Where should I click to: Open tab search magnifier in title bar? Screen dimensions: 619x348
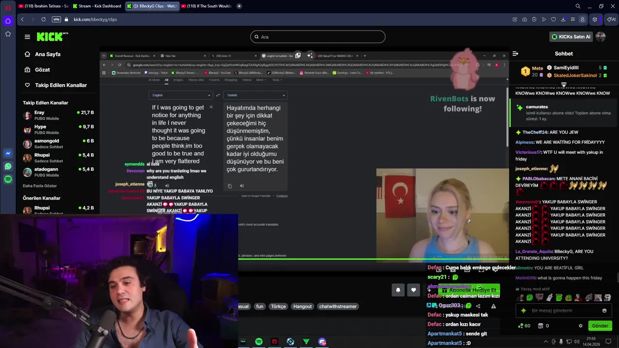pyautogui.click(x=578, y=6)
